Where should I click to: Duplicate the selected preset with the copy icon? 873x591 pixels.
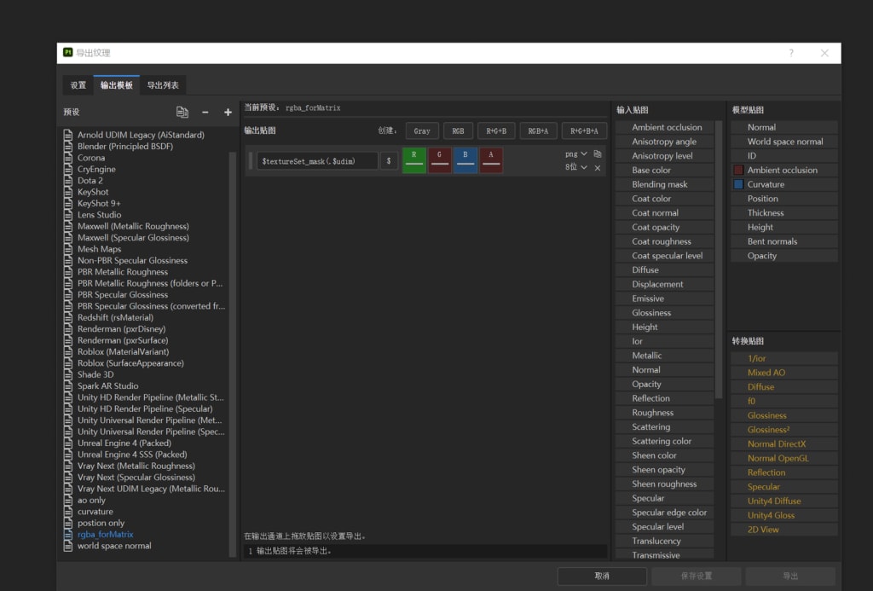click(x=182, y=112)
